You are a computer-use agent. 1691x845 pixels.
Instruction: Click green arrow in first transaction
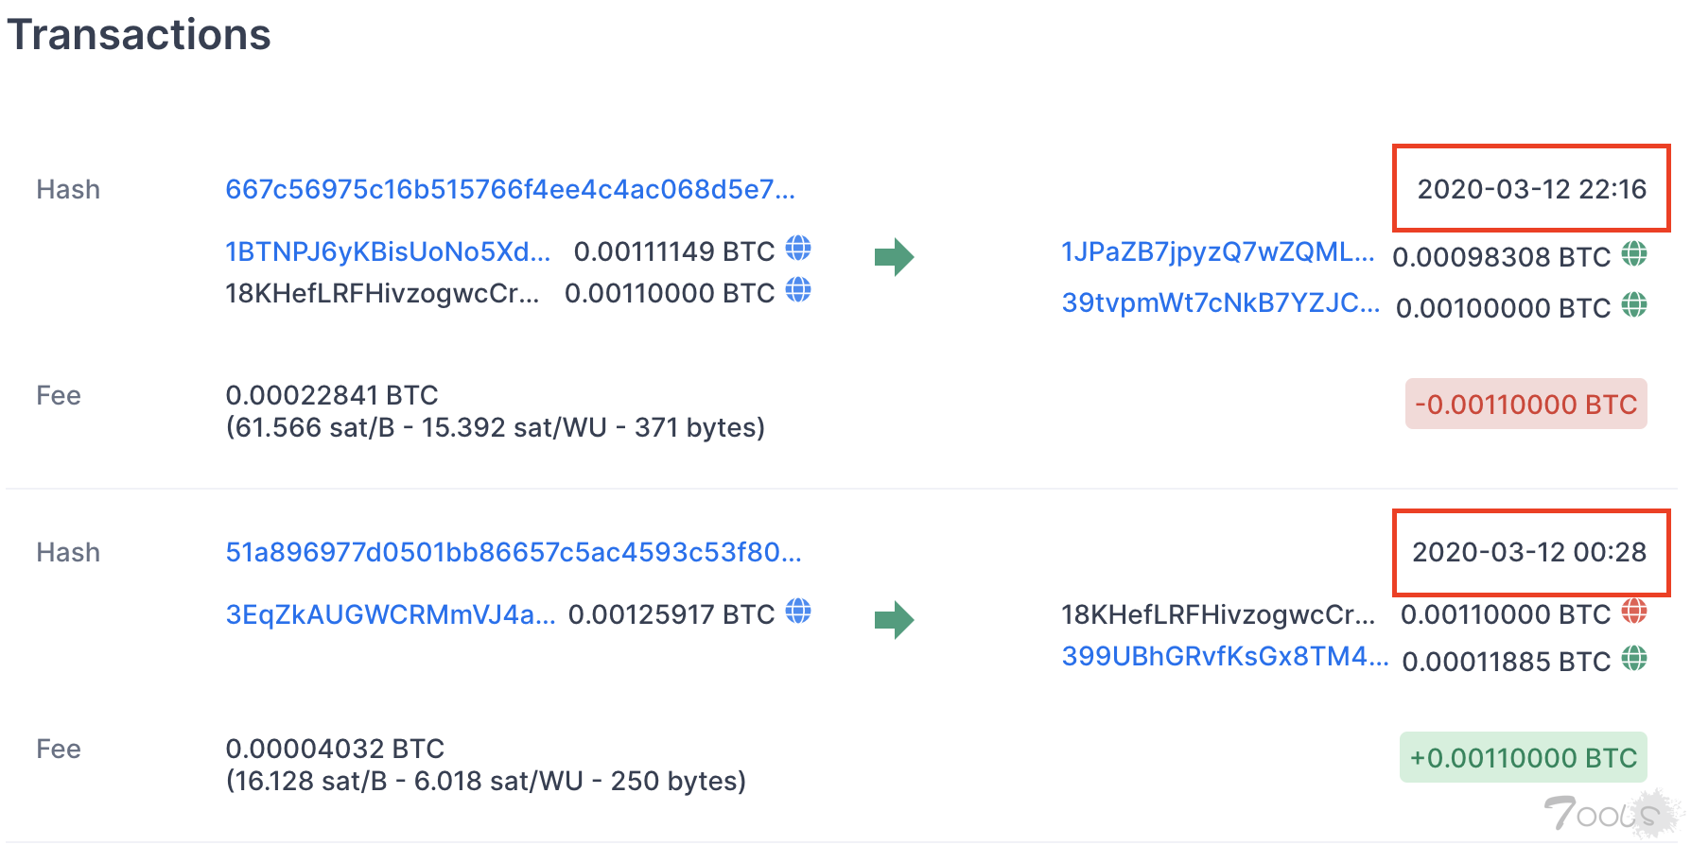click(894, 256)
